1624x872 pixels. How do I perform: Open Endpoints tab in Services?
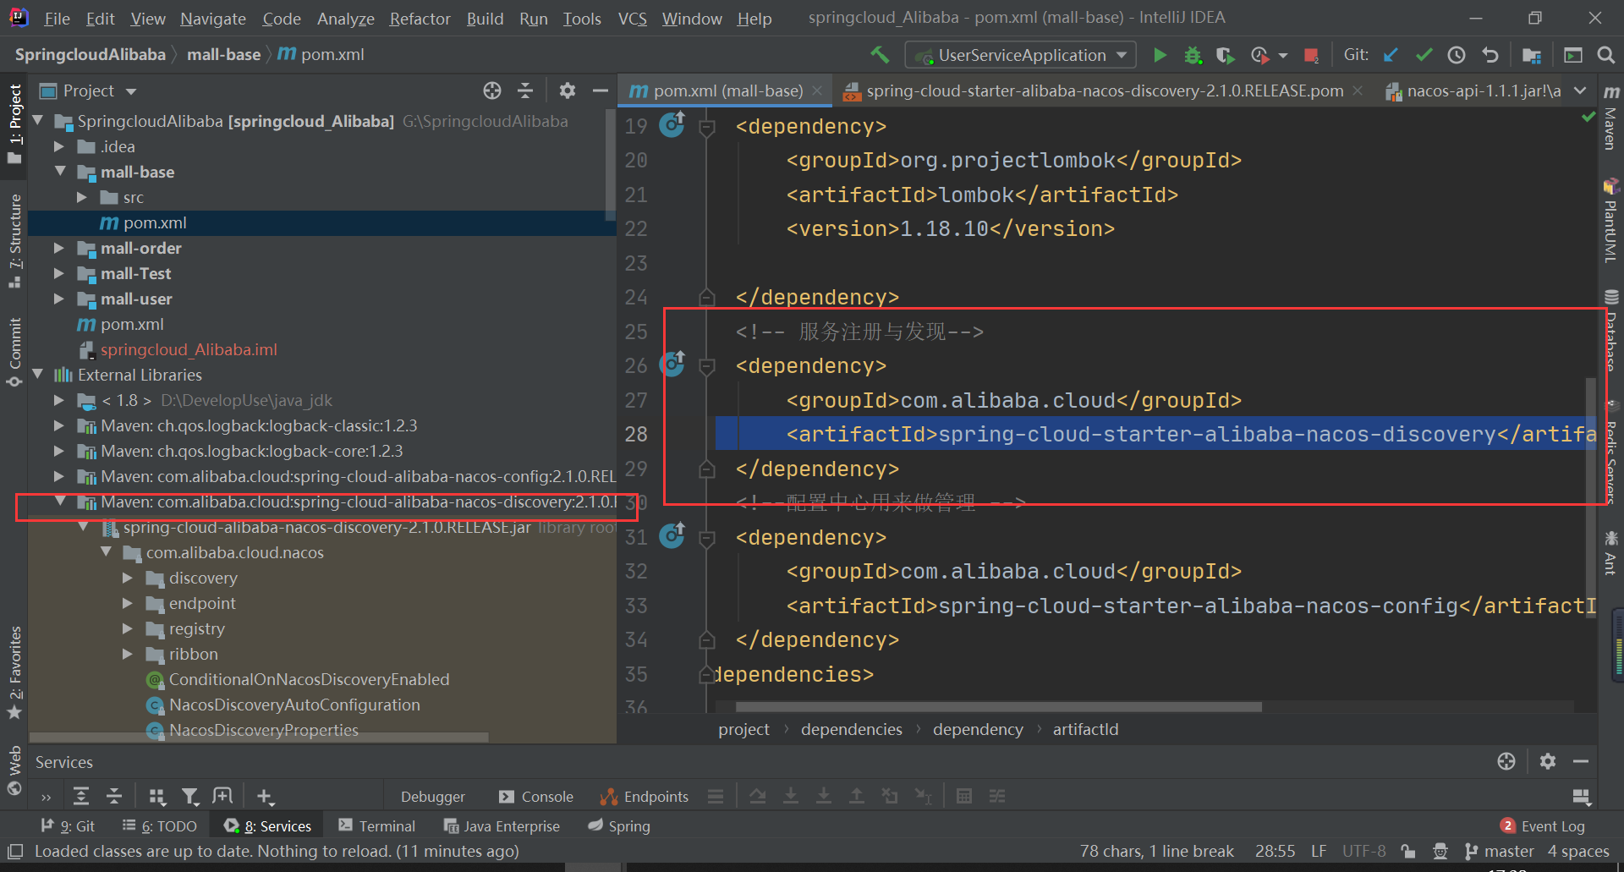pos(645,796)
